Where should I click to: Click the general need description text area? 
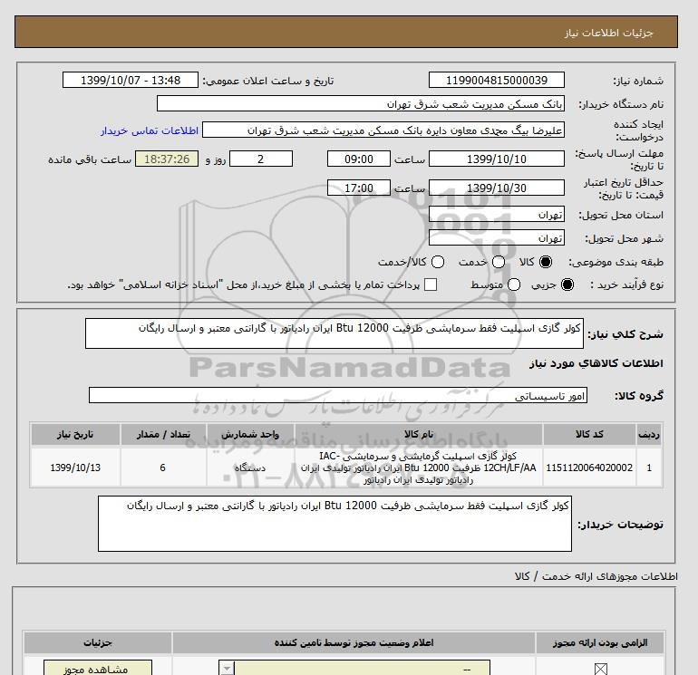[337, 333]
